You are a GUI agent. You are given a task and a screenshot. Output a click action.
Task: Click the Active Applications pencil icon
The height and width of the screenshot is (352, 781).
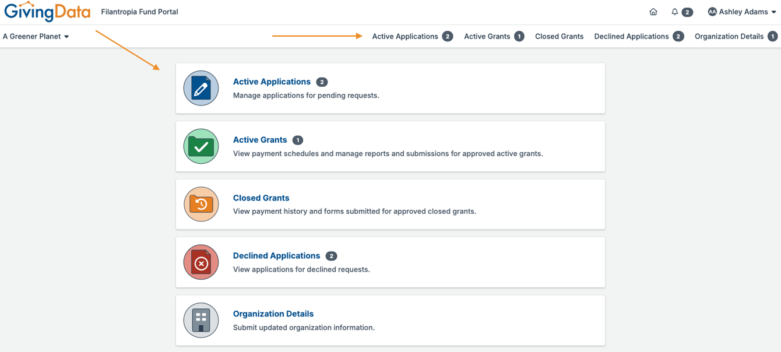[x=200, y=88]
